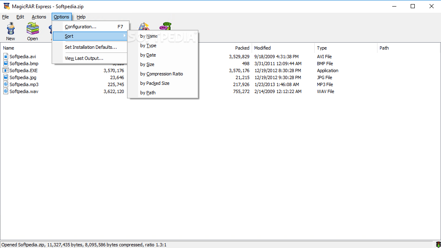Select the Softpedia.wav file name
Screen dimensions: 441x248
tap(24, 91)
